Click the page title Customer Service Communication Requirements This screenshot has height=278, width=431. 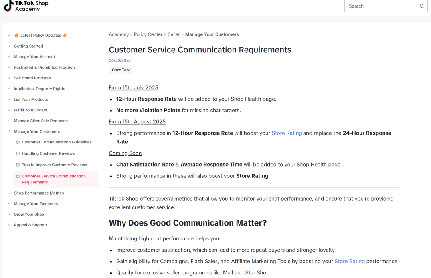click(200, 50)
